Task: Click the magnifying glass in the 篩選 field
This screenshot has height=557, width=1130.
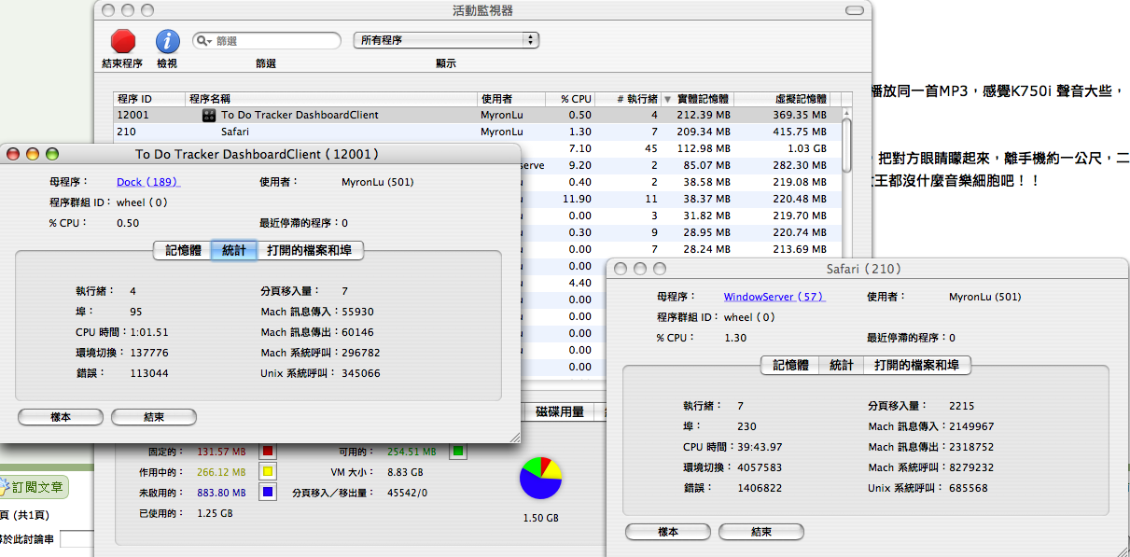Action: pyautogui.click(x=202, y=41)
